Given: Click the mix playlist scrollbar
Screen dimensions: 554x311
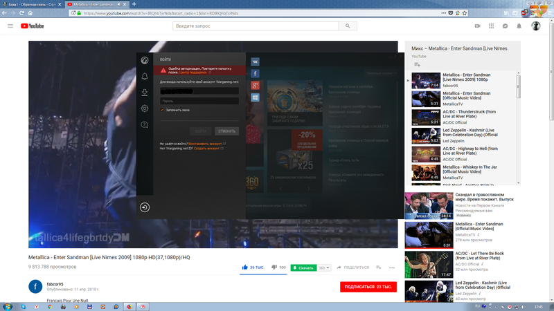Looking at the screenshot, I should [x=518, y=86].
